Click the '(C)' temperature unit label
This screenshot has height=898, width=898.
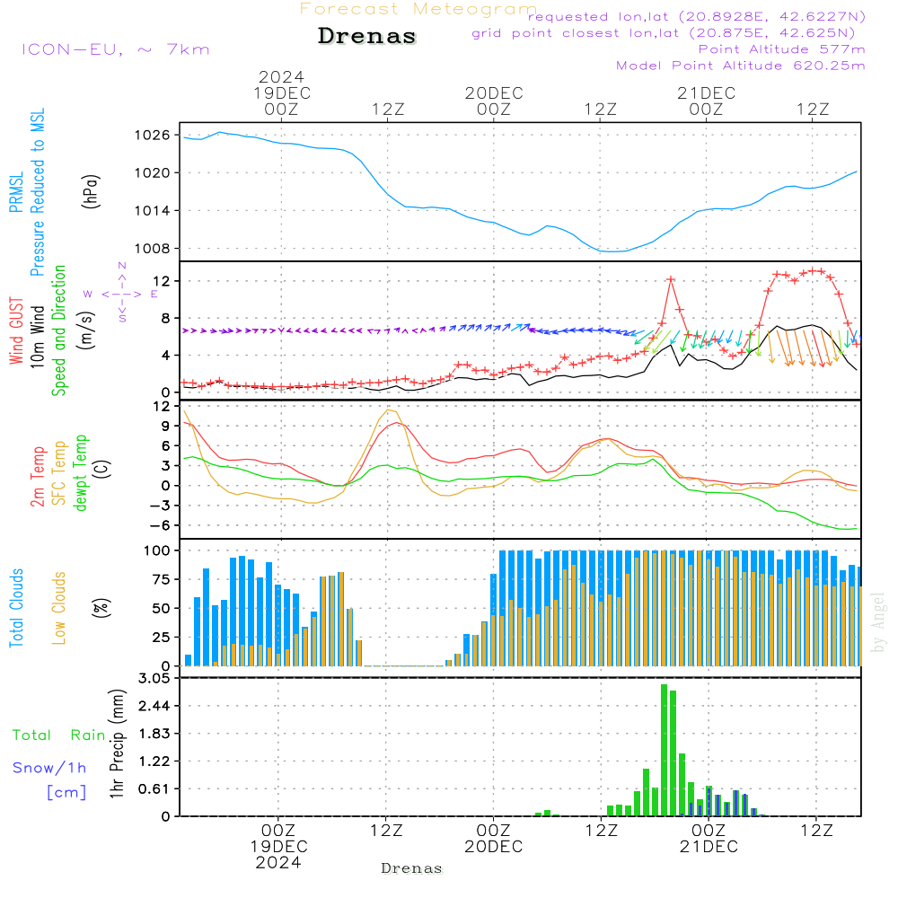click(x=102, y=469)
